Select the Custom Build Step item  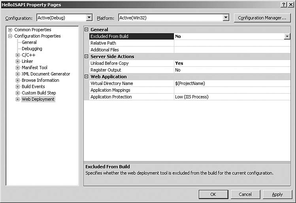(39, 93)
